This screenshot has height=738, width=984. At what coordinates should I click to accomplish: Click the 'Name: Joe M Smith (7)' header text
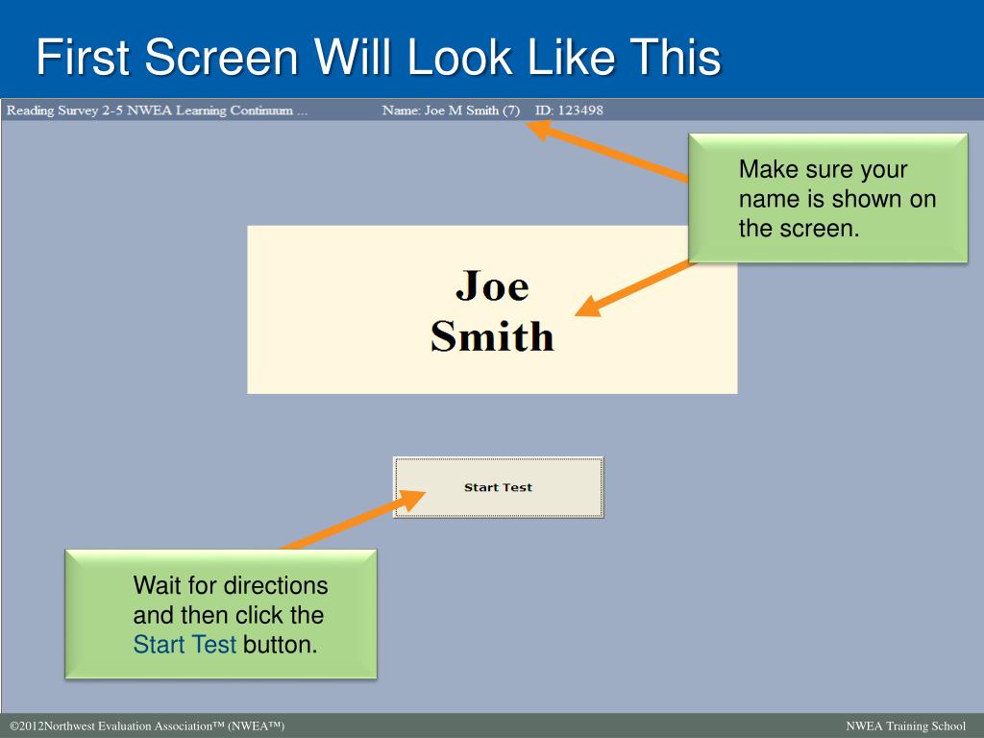coord(451,111)
